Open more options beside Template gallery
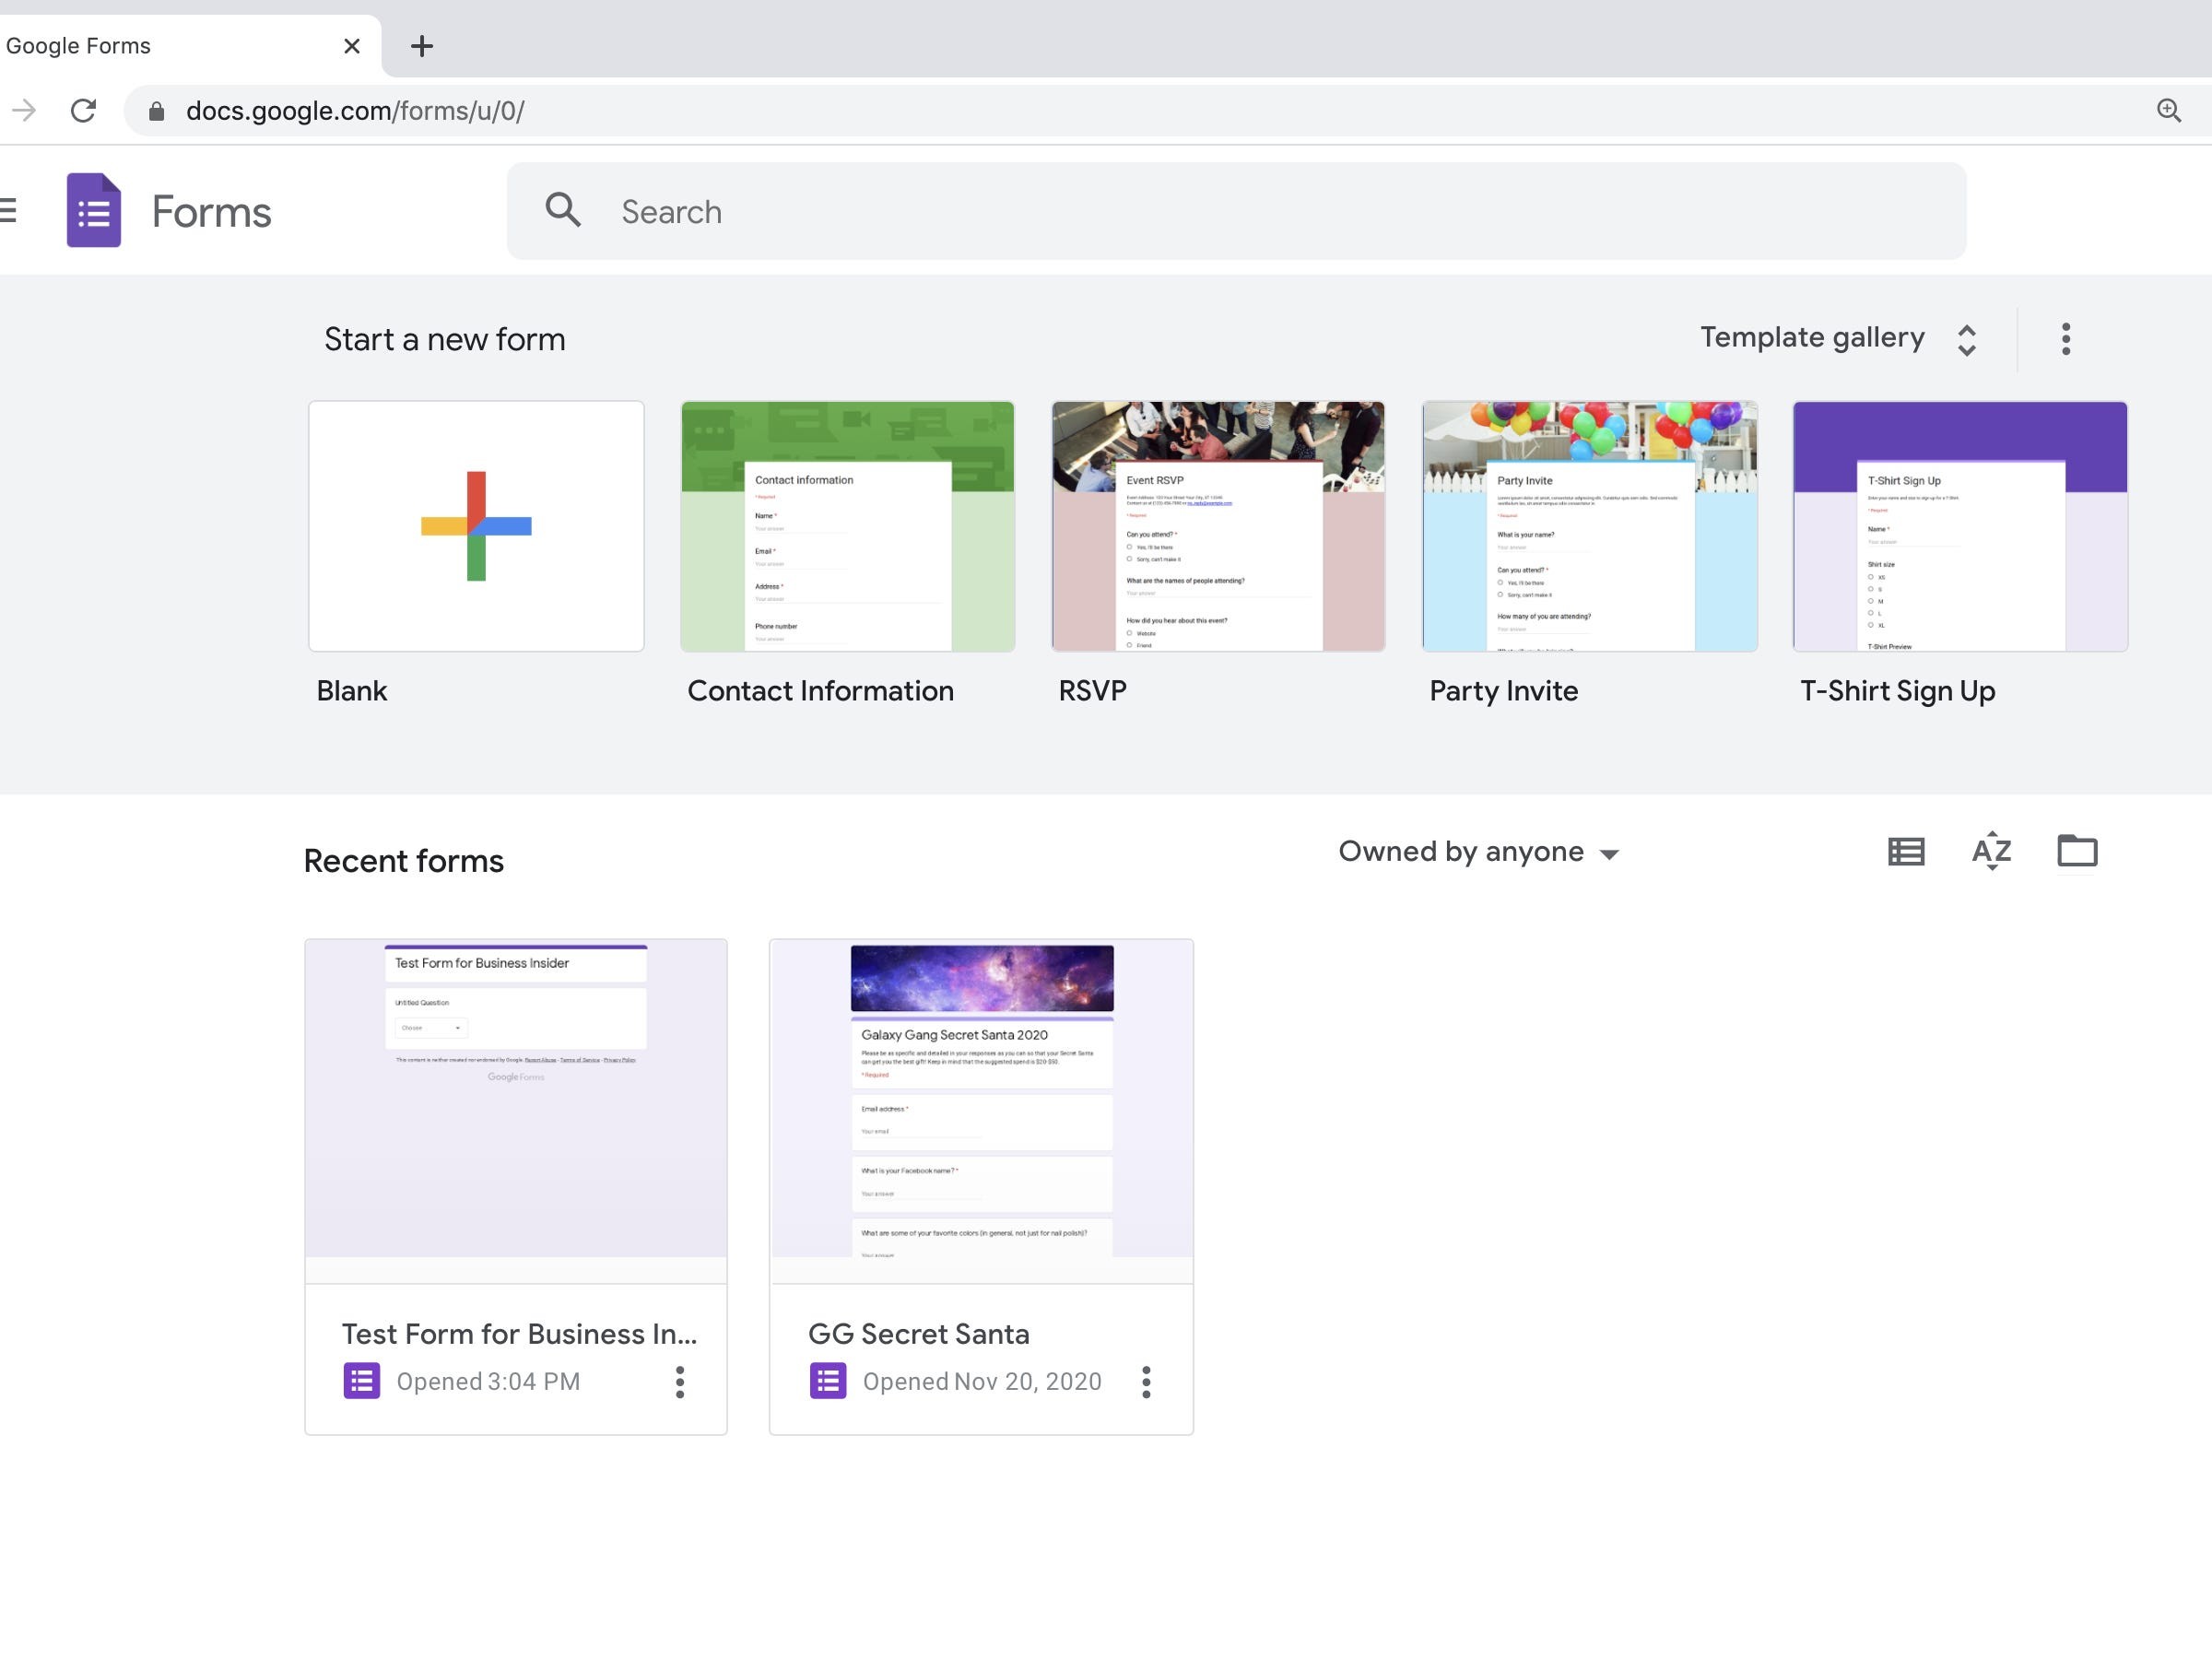 click(x=2065, y=339)
